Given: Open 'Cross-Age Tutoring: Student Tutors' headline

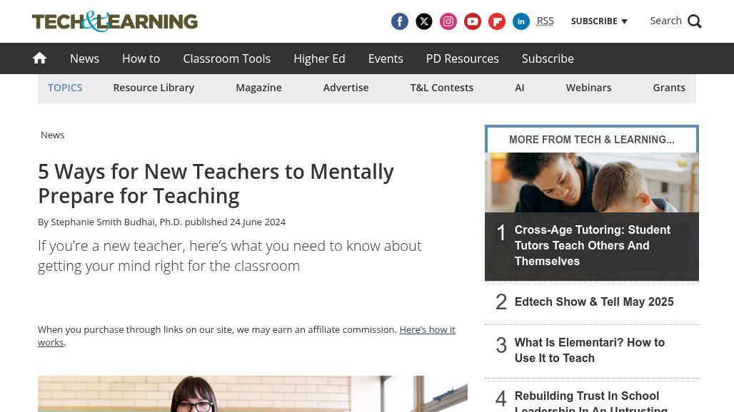Looking at the screenshot, I should coord(592,245).
